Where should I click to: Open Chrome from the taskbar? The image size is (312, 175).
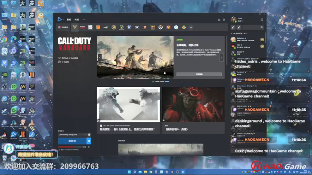click(x=151, y=172)
